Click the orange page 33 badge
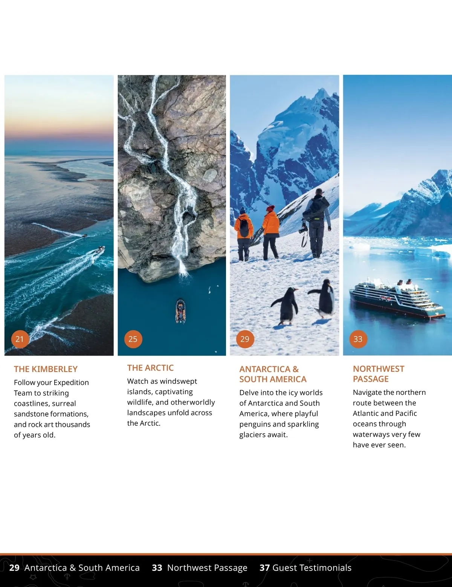Screen dimensions: 452x587 pyautogui.click(x=358, y=339)
